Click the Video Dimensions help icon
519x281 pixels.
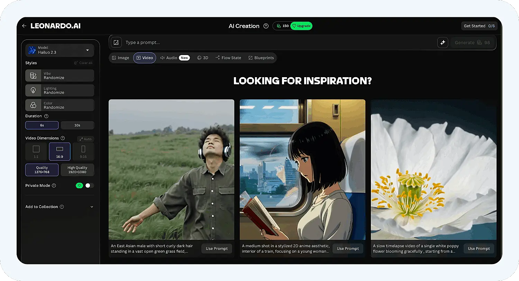tap(63, 138)
